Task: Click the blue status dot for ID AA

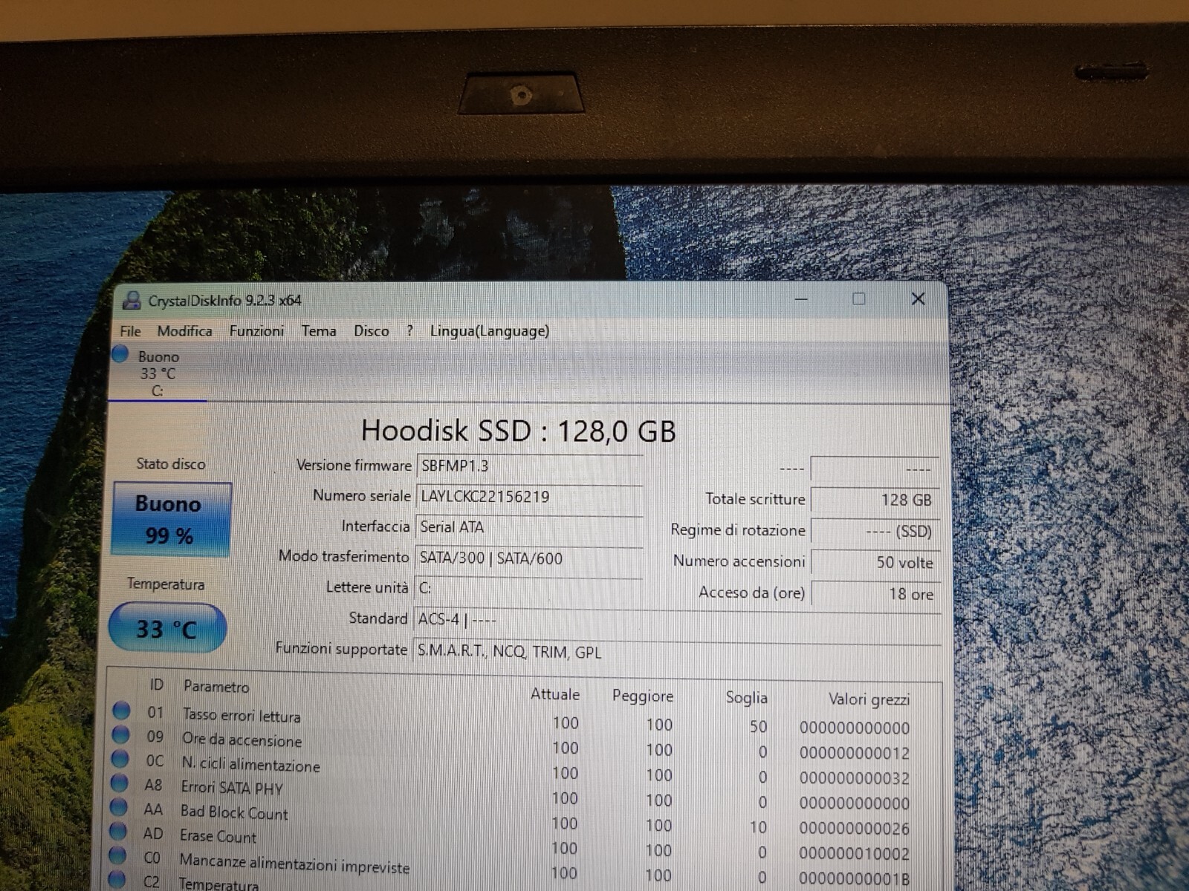Action: 118,807
